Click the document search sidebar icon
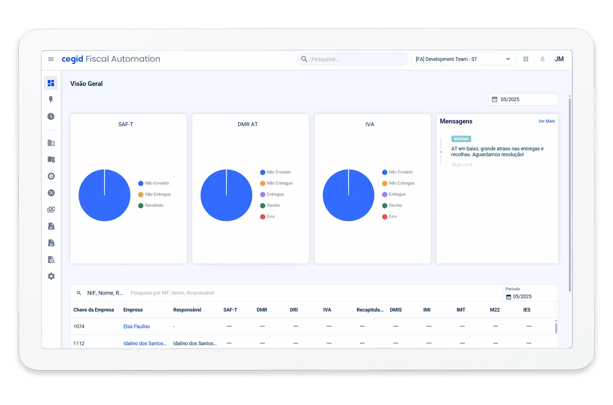The height and width of the screenshot is (405, 613). (x=51, y=260)
